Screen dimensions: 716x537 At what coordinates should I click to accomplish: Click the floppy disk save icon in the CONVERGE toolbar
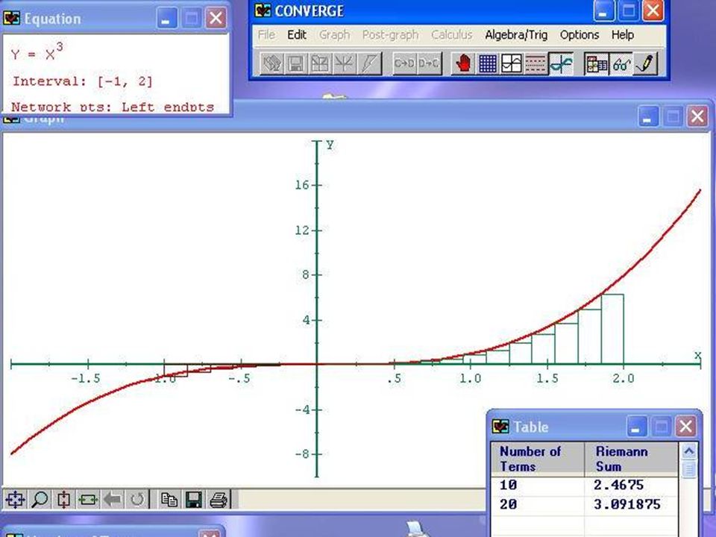295,64
